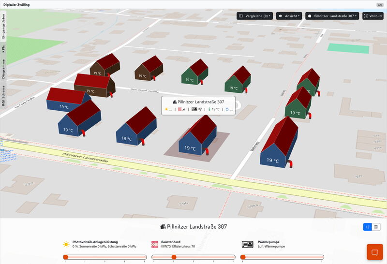The height and width of the screenshot is (264, 387).
Task: Toggle the table view mode button
Action: coord(376,227)
